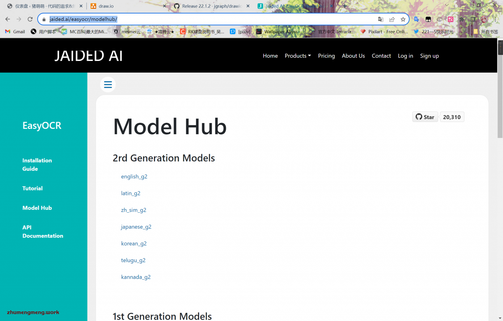The image size is (503, 321).
Task: Toggle the browser side panel
Action: [x=473, y=19]
